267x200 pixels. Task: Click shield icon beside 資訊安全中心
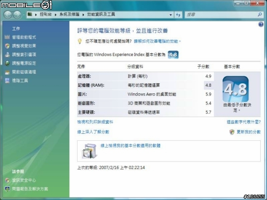7,180
